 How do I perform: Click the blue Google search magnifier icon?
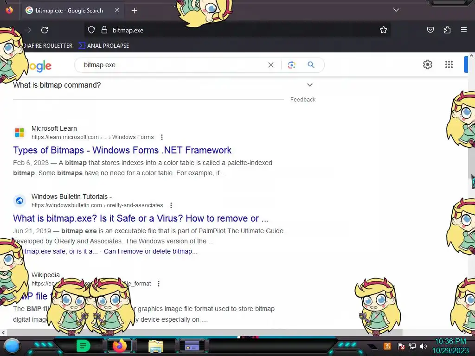click(x=311, y=64)
